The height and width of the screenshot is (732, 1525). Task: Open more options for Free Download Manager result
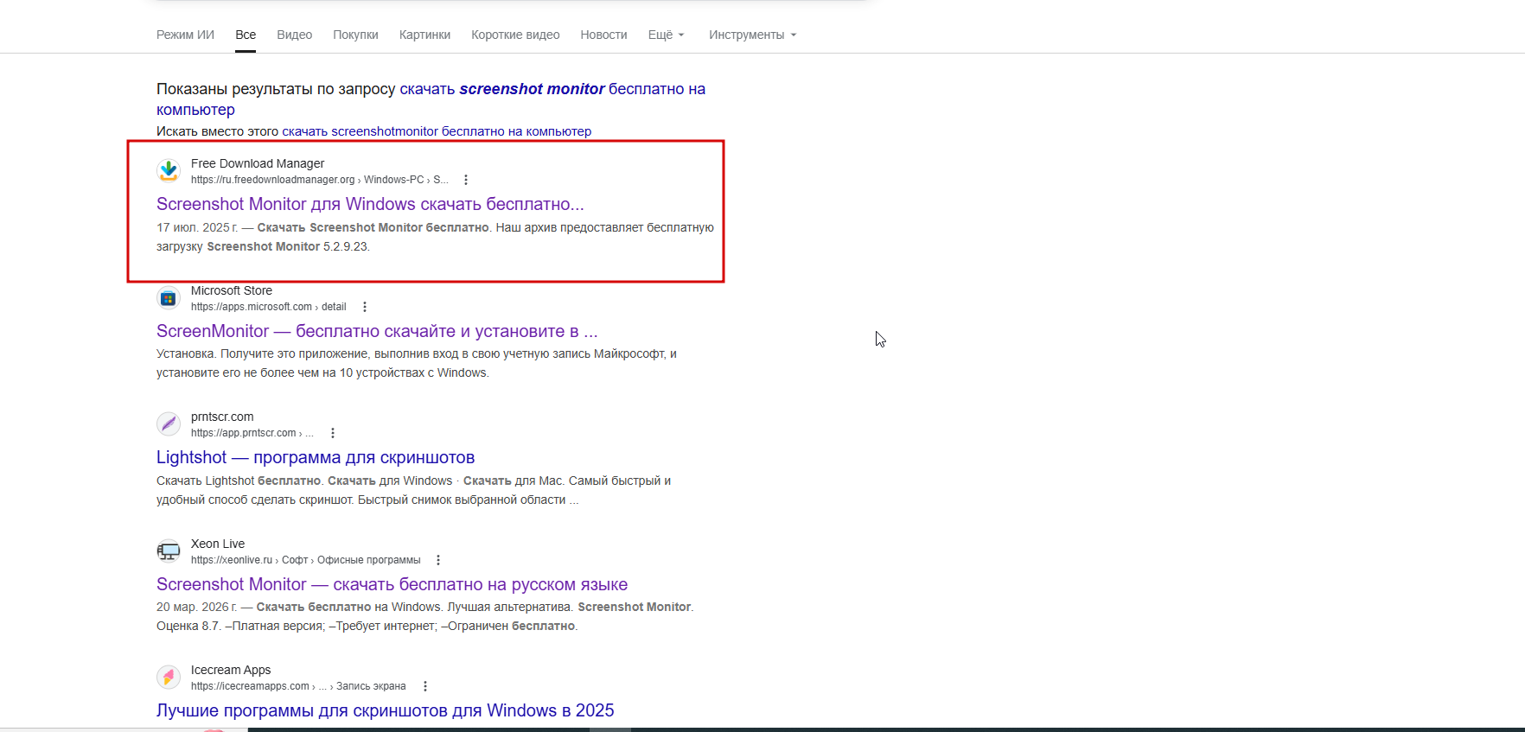466,180
